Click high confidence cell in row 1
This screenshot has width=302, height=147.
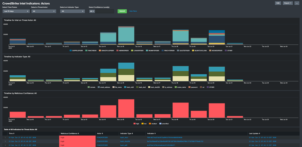click(x=78, y=138)
